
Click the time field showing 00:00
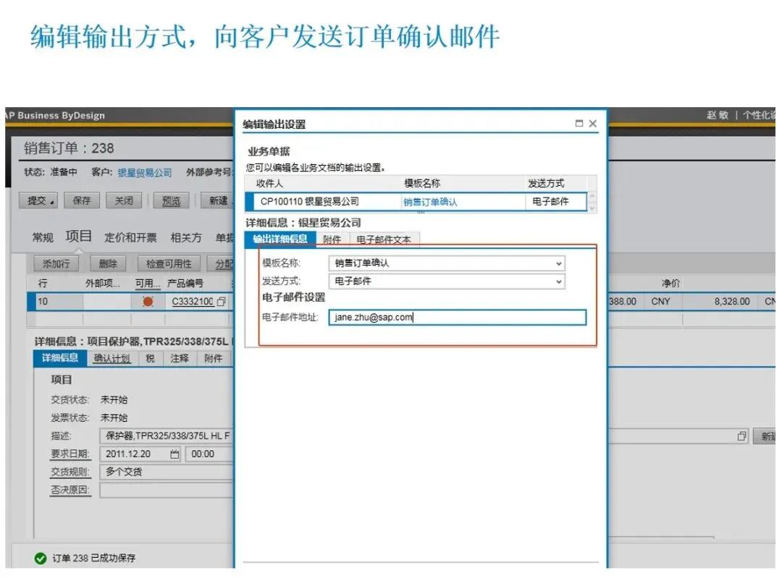[x=209, y=454]
